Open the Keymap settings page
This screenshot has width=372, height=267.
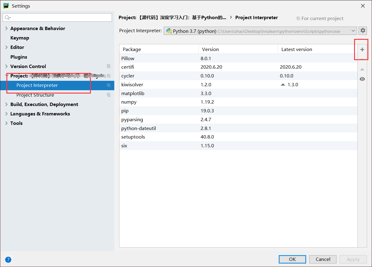coord(20,38)
